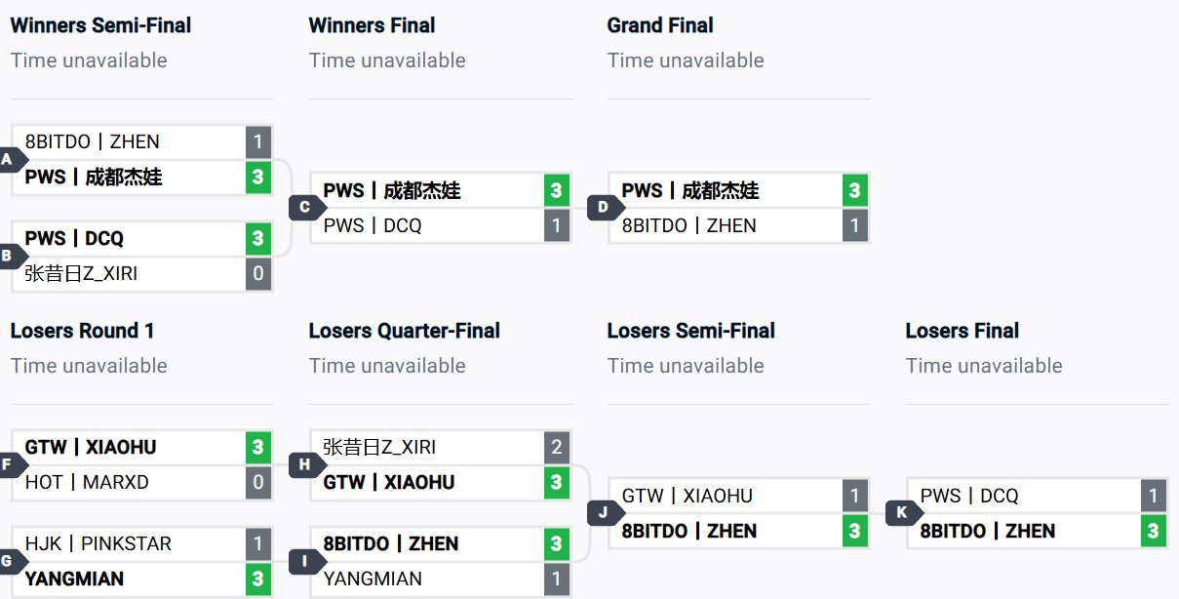
Task: Select the Winners Semi-Final heading
Action: [100, 25]
